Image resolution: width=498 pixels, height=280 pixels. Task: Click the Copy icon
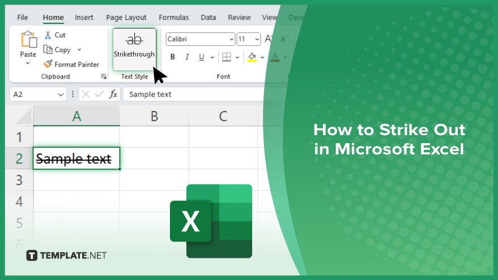point(48,49)
